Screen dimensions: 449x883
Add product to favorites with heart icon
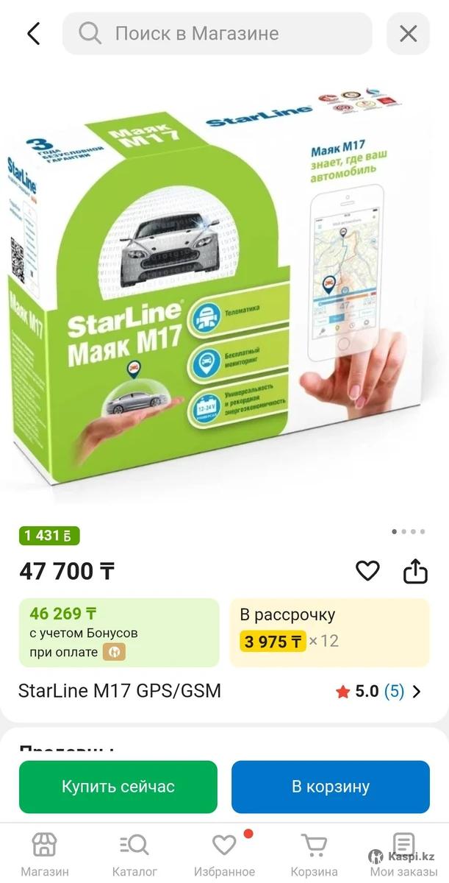[367, 570]
